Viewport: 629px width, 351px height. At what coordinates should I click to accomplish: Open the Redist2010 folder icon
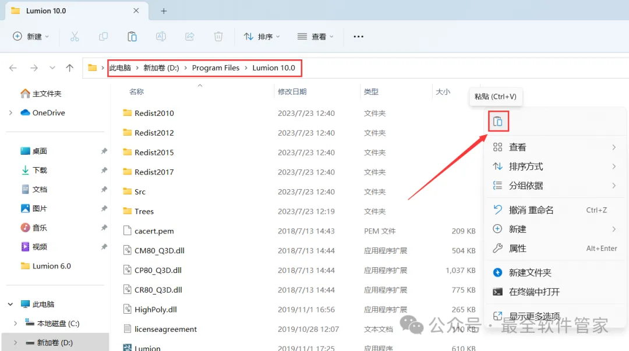[x=127, y=113]
